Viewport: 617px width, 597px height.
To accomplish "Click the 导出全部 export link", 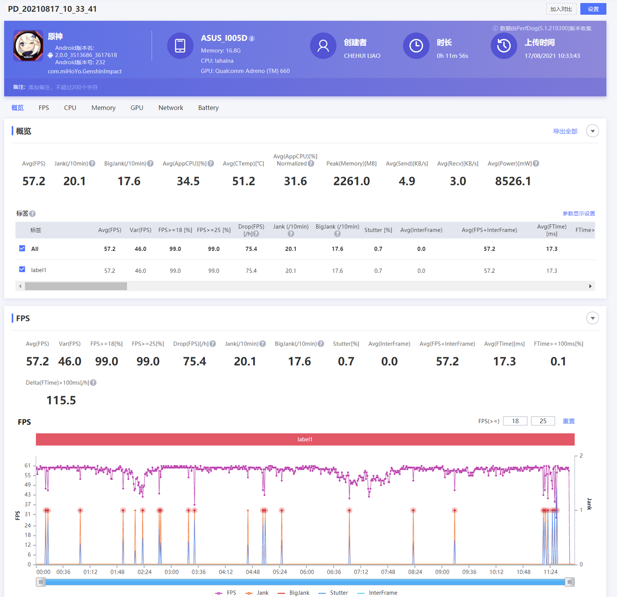I will point(565,131).
